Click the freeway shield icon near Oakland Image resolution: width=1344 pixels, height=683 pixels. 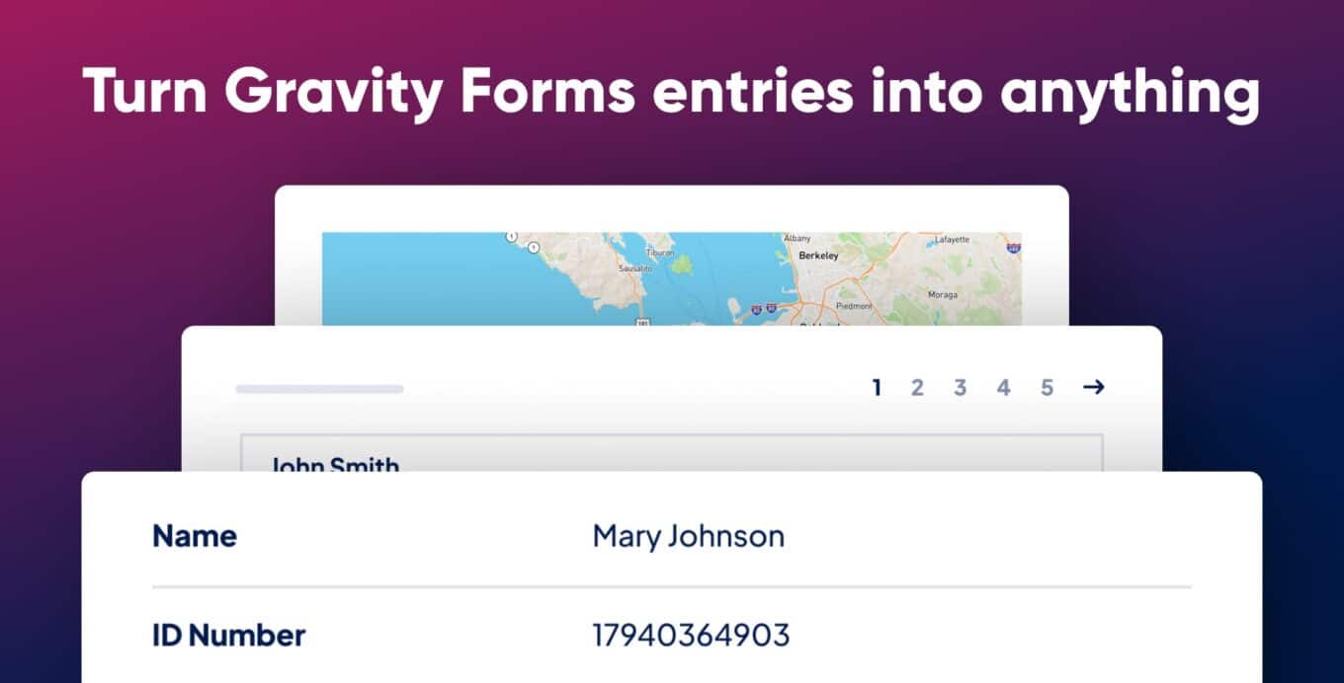[x=770, y=307]
